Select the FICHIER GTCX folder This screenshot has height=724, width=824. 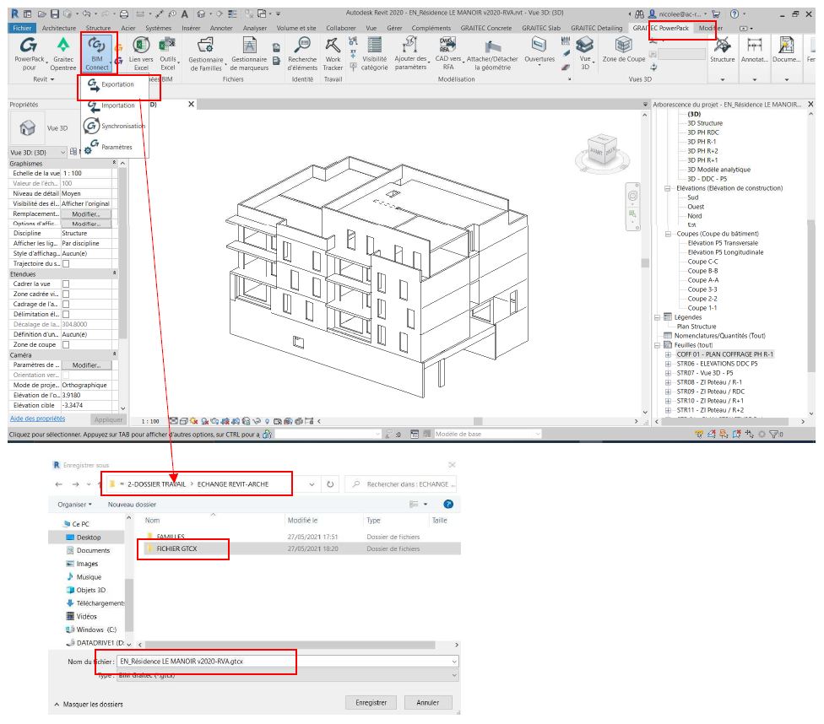(176, 548)
